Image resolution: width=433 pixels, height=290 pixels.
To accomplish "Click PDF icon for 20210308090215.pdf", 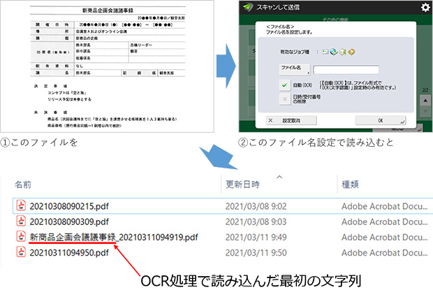I will [x=22, y=207].
